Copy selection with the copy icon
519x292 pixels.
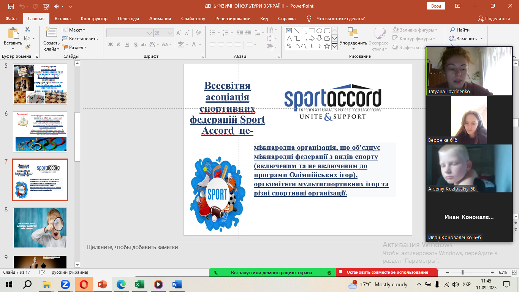pyautogui.click(x=27, y=38)
